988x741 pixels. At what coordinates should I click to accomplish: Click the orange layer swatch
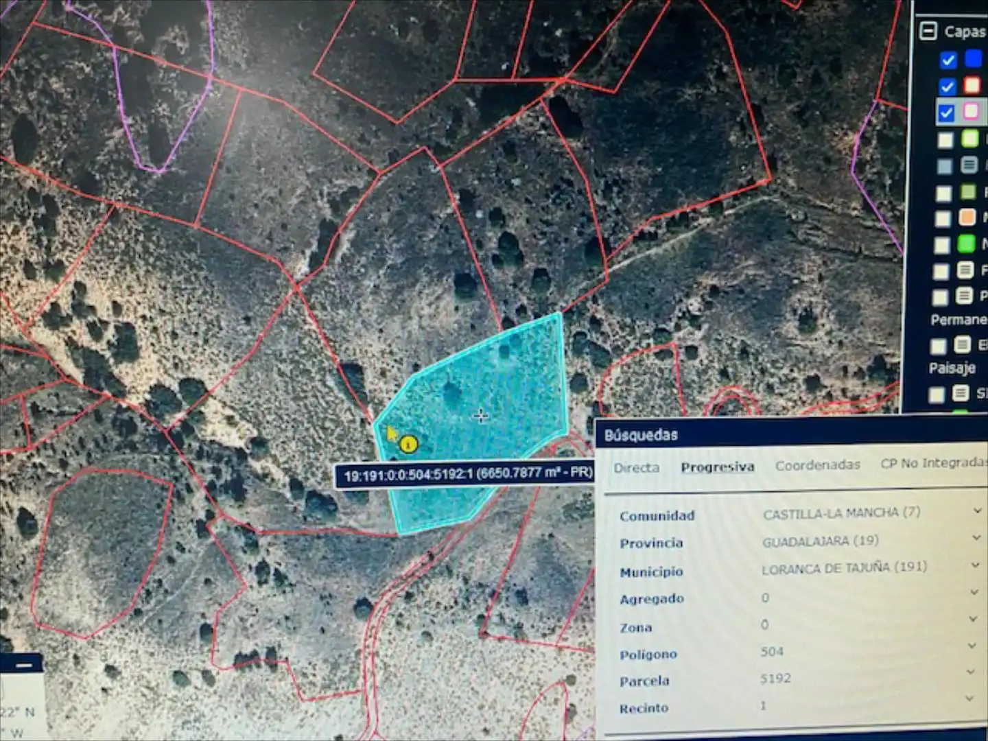pyautogui.click(x=967, y=217)
